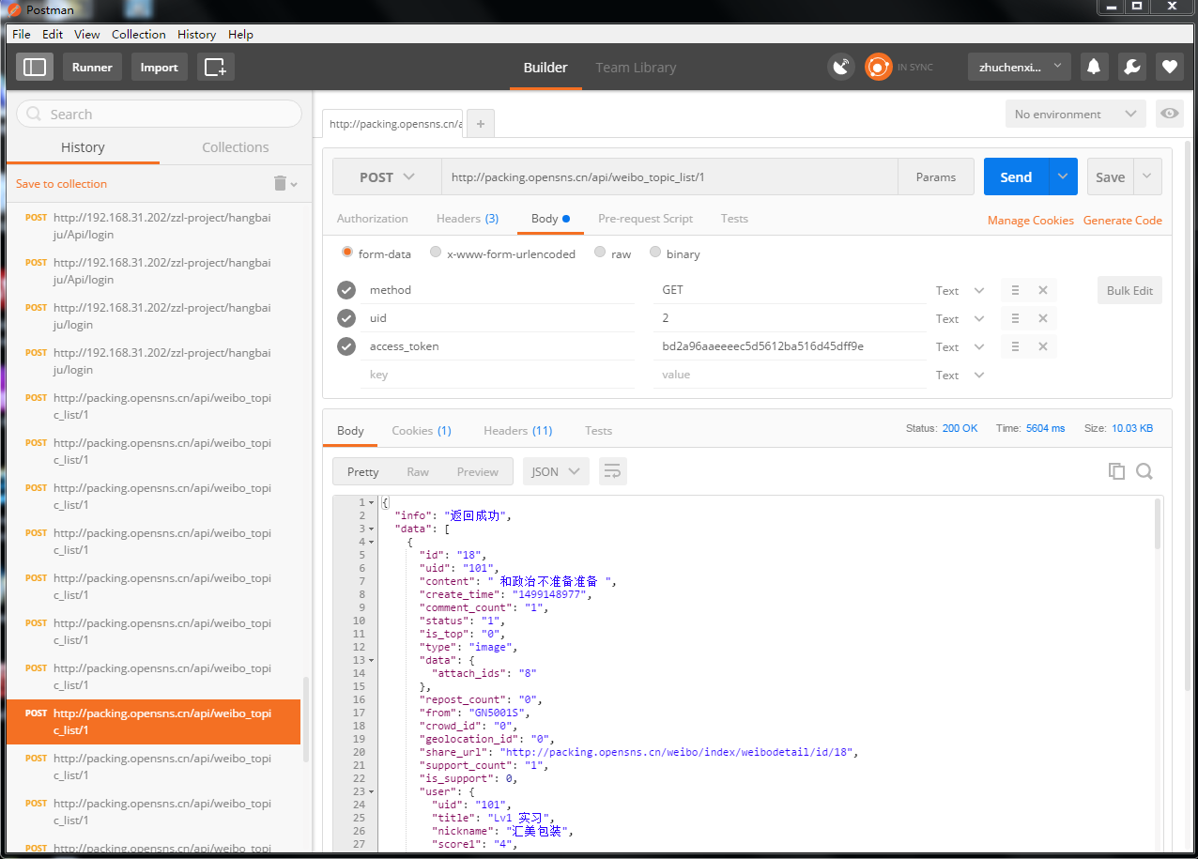Image resolution: width=1198 pixels, height=859 pixels.
Task: Switch to the Team Library tab
Action: tap(636, 68)
